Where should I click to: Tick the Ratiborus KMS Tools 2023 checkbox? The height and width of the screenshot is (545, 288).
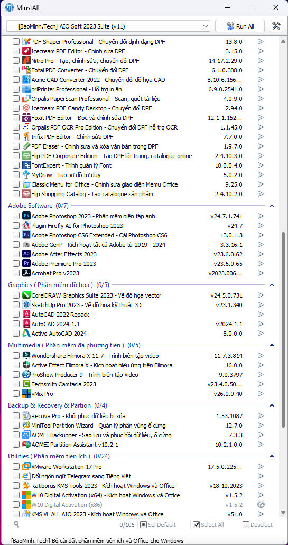[x=16, y=486]
